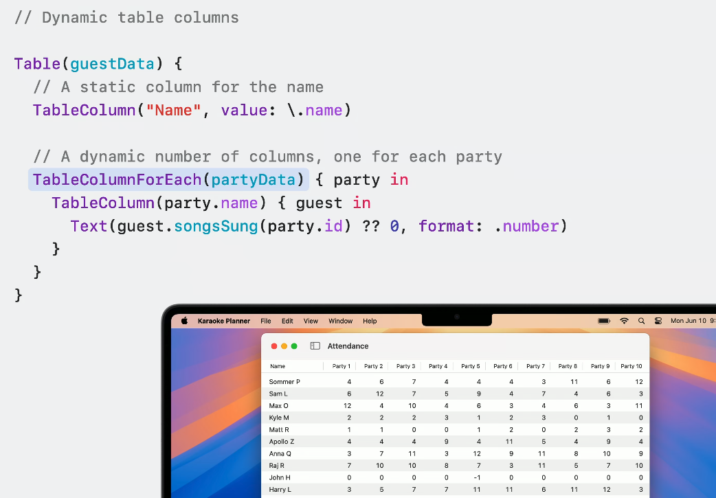Open the Help menu
This screenshot has width=716, height=498.
[x=370, y=321]
